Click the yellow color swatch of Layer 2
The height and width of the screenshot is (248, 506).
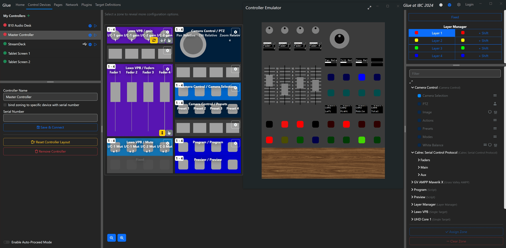tap(416, 40)
